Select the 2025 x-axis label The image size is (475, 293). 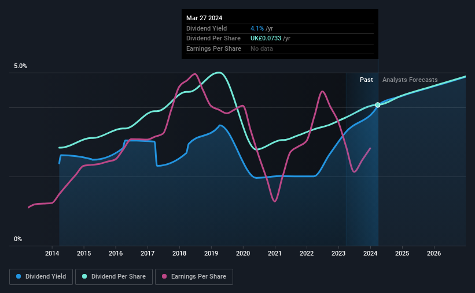(x=402, y=253)
